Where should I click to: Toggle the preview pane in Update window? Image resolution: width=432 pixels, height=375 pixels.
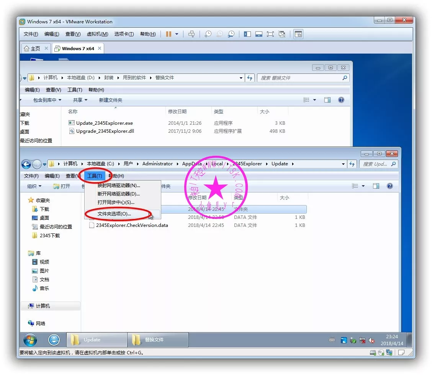pos(376,186)
